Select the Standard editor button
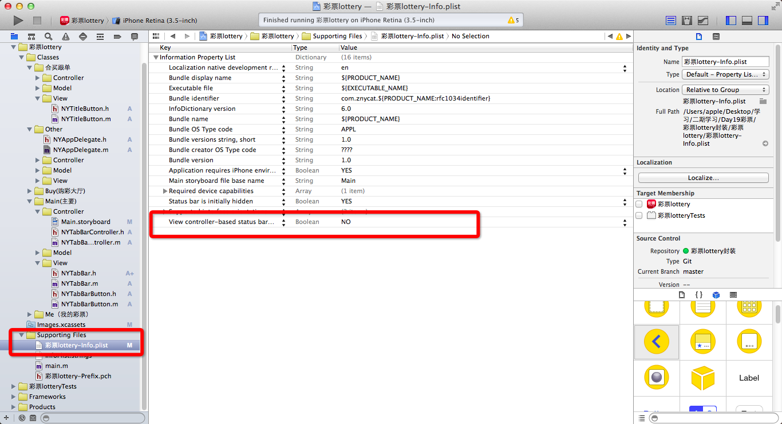Screen dimensions: 782x424 tap(671, 21)
